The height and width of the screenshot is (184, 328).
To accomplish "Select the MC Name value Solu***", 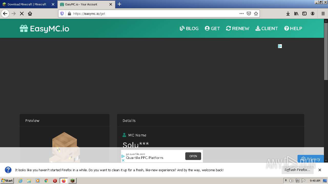I will point(136,145).
